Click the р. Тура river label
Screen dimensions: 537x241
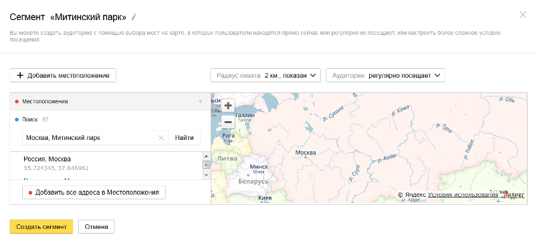[x=445, y=128]
